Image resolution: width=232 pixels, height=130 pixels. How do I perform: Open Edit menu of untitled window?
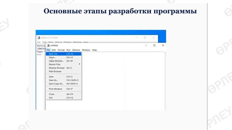pyautogui.click(x=54, y=50)
